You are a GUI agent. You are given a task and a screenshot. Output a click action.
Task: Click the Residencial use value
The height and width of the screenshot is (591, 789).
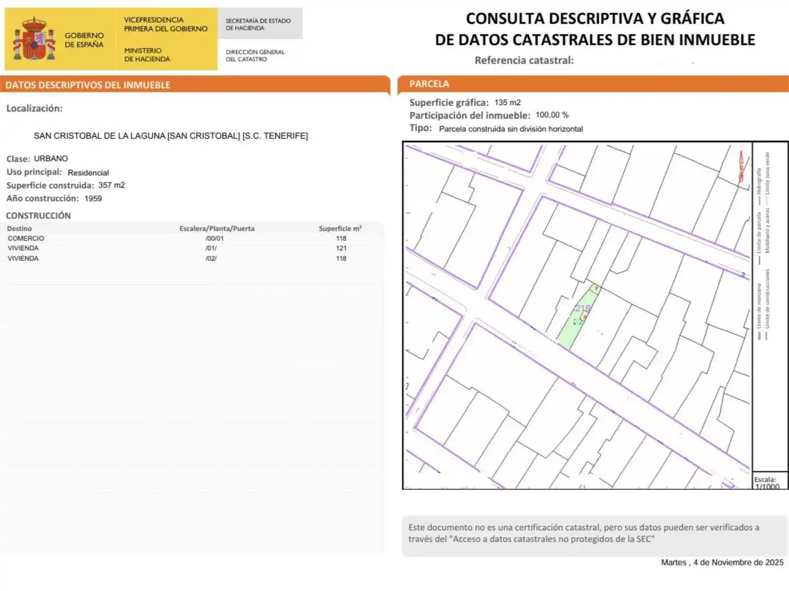(x=88, y=172)
